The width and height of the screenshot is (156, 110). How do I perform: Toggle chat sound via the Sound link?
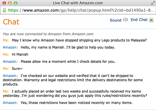click(x=115, y=20)
